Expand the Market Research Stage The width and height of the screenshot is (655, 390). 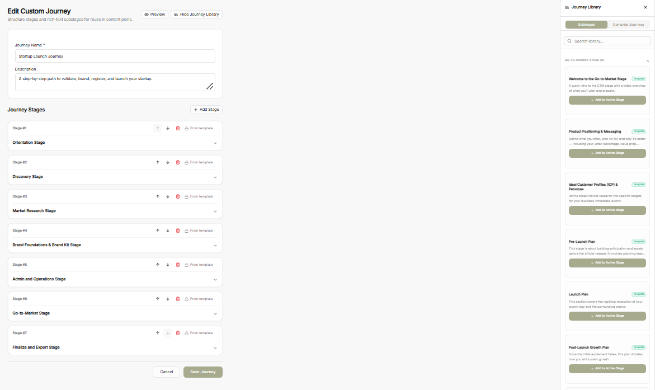215,212
